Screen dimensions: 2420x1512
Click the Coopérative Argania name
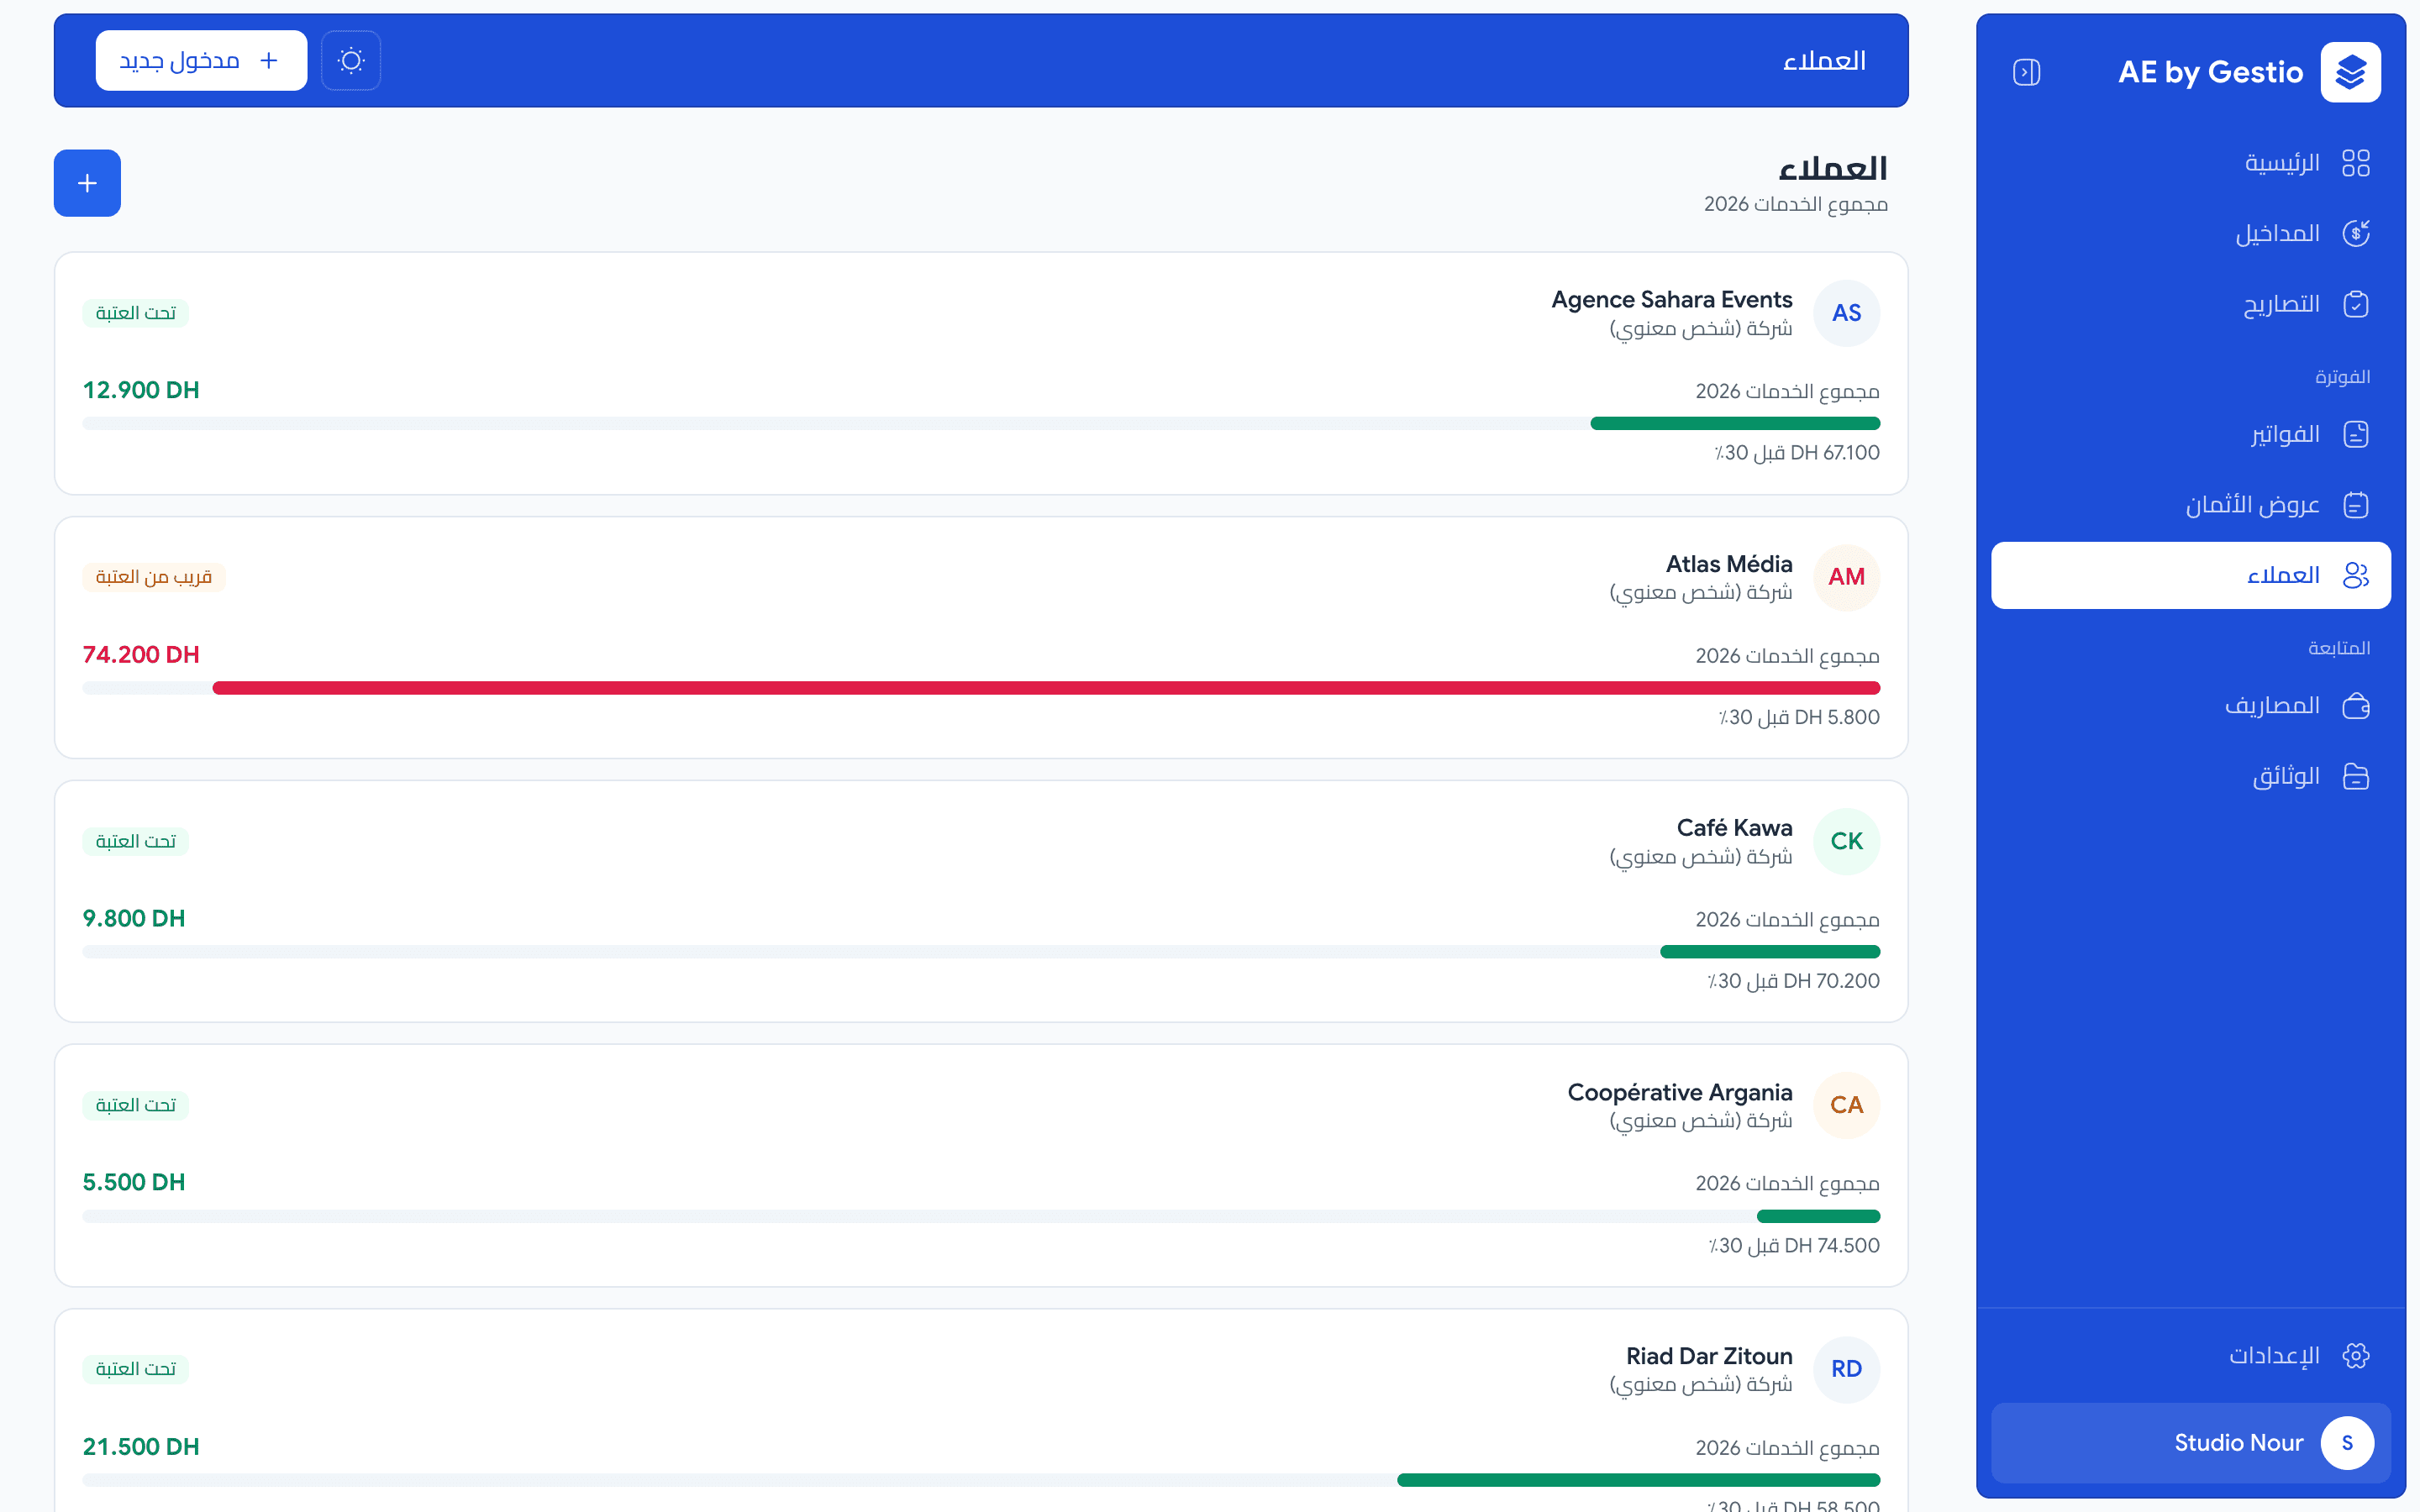click(1679, 1092)
